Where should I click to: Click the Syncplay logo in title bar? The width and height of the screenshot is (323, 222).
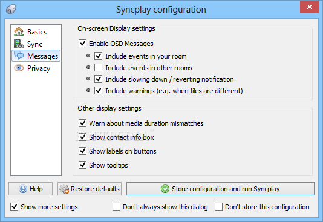coord(11,9)
